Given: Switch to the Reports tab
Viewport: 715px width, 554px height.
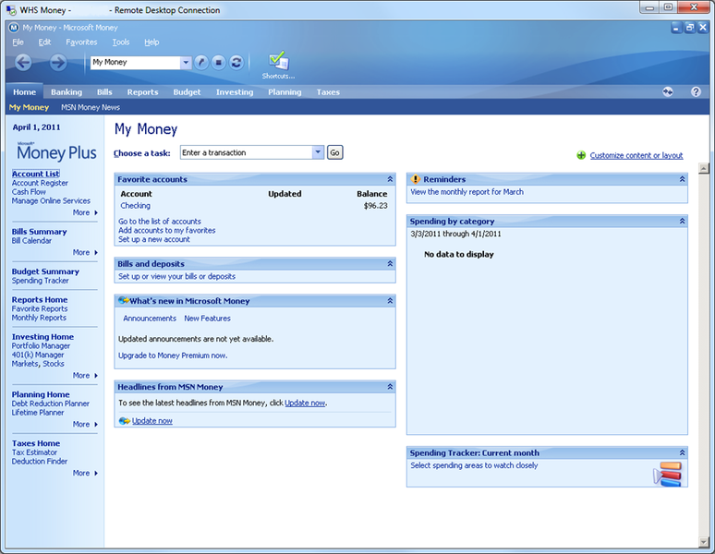Looking at the screenshot, I should [143, 92].
